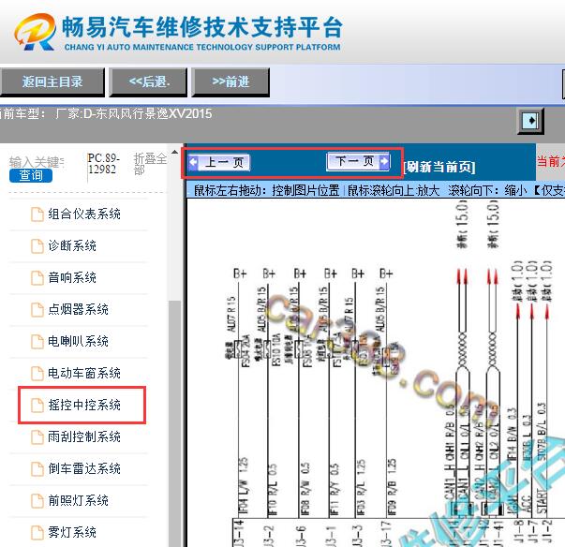This screenshot has width=565, height=547.
Task: Go back with the <<后退 button
Action: point(148,81)
